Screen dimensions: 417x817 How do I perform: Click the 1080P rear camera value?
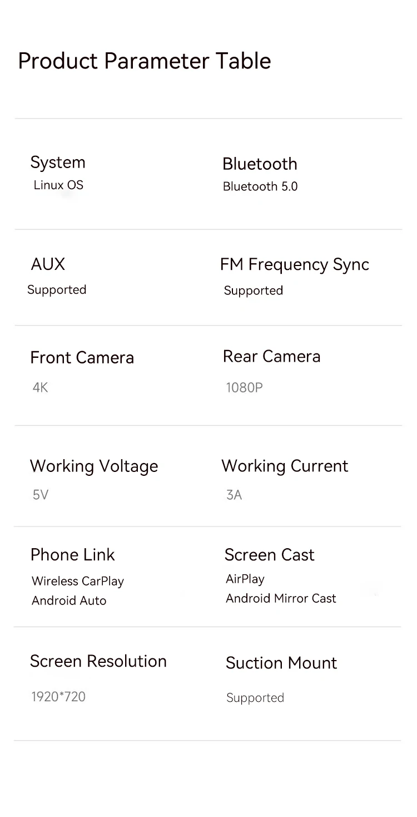244,388
